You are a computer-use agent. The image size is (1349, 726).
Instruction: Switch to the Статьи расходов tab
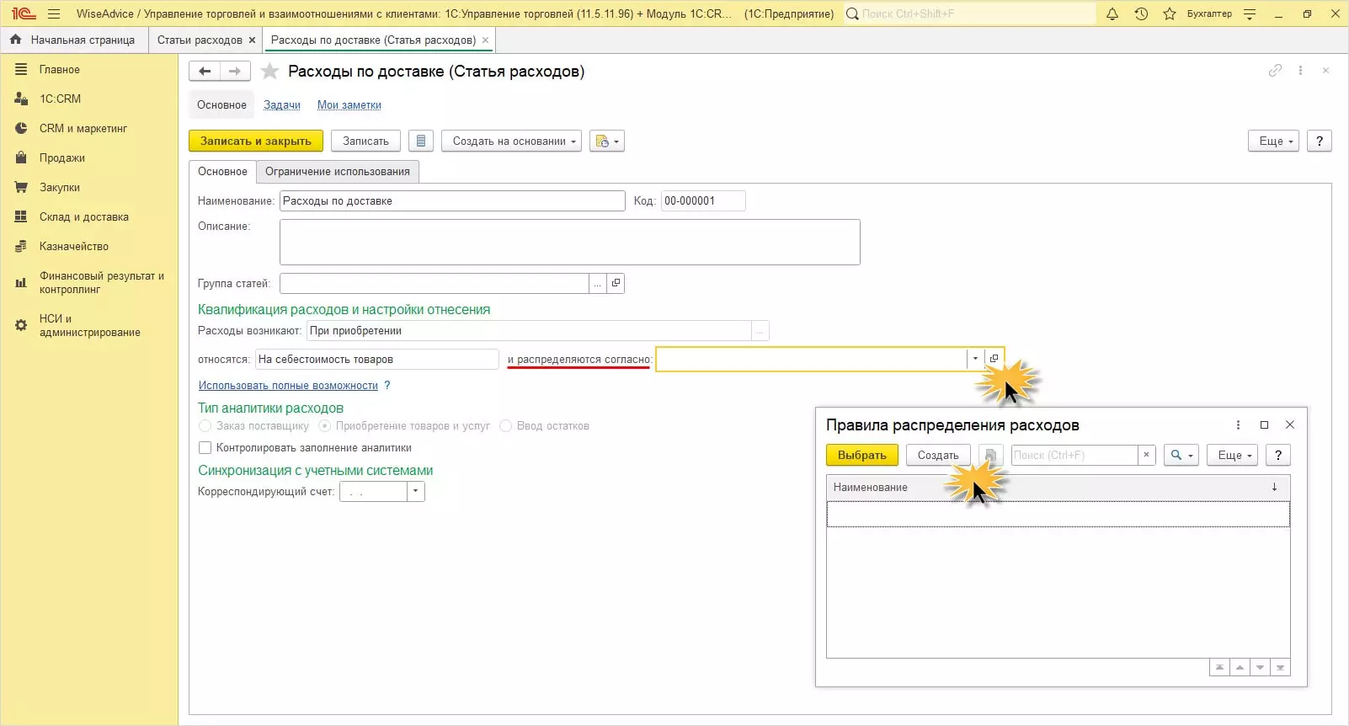click(200, 40)
